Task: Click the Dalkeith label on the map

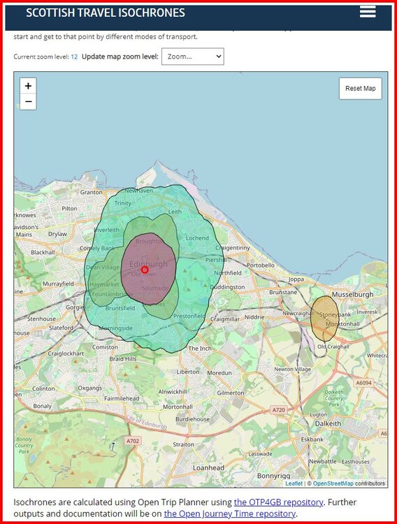Action: [x=328, y=423]
